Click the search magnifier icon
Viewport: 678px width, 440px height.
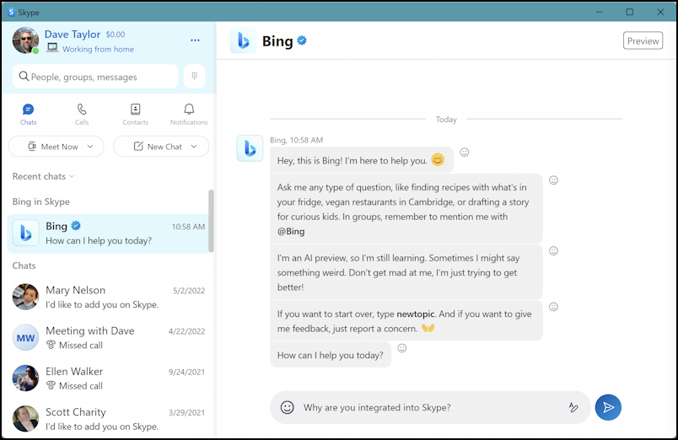24,77
